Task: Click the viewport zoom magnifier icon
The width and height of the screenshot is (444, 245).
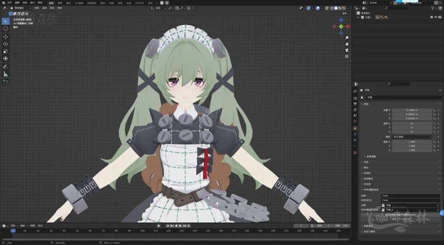Action: [x=346, y=38]
